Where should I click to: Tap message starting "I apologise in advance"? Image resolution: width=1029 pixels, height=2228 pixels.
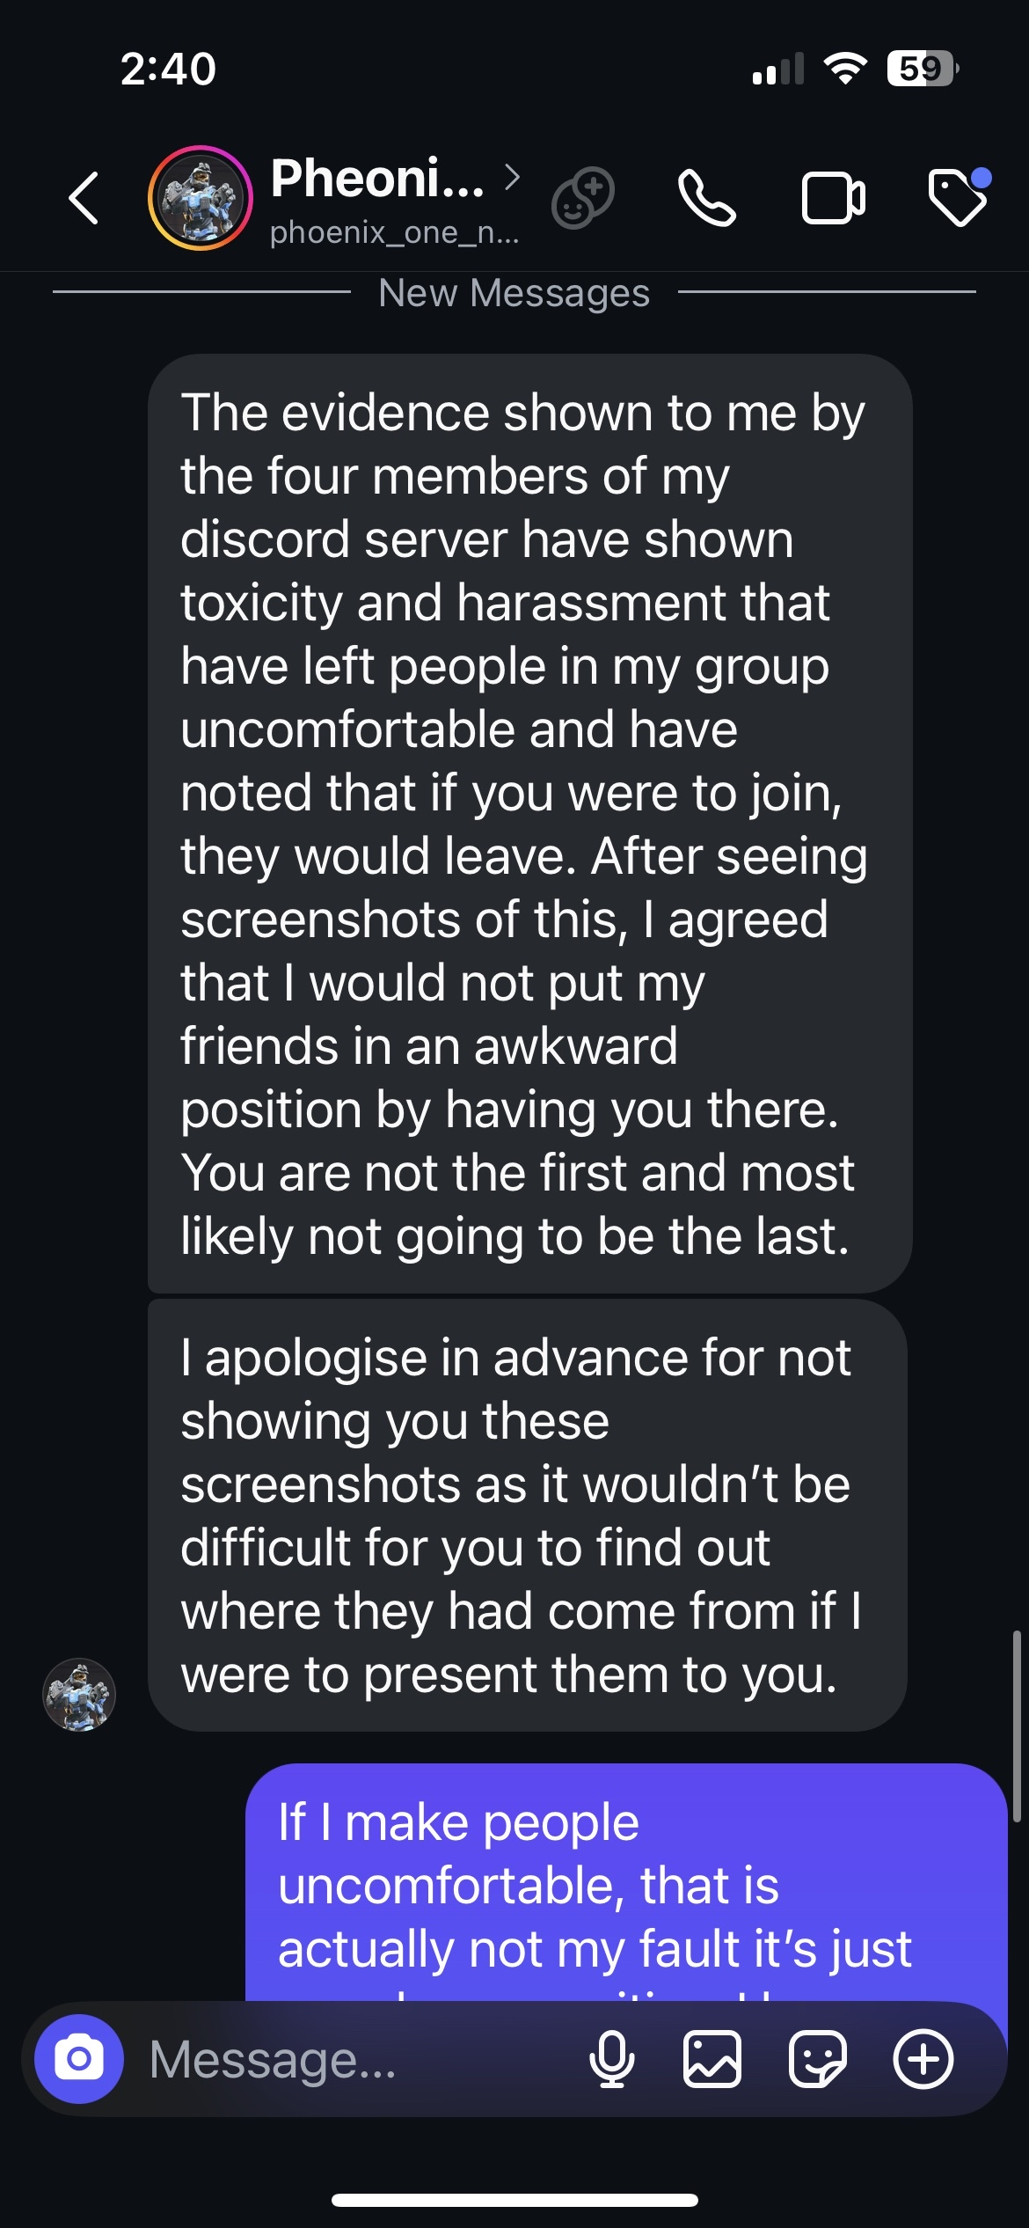click(x=527, y=1515)
